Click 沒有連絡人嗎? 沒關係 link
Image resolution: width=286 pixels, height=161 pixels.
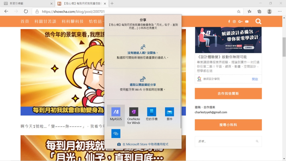click(x=143, y=53)
